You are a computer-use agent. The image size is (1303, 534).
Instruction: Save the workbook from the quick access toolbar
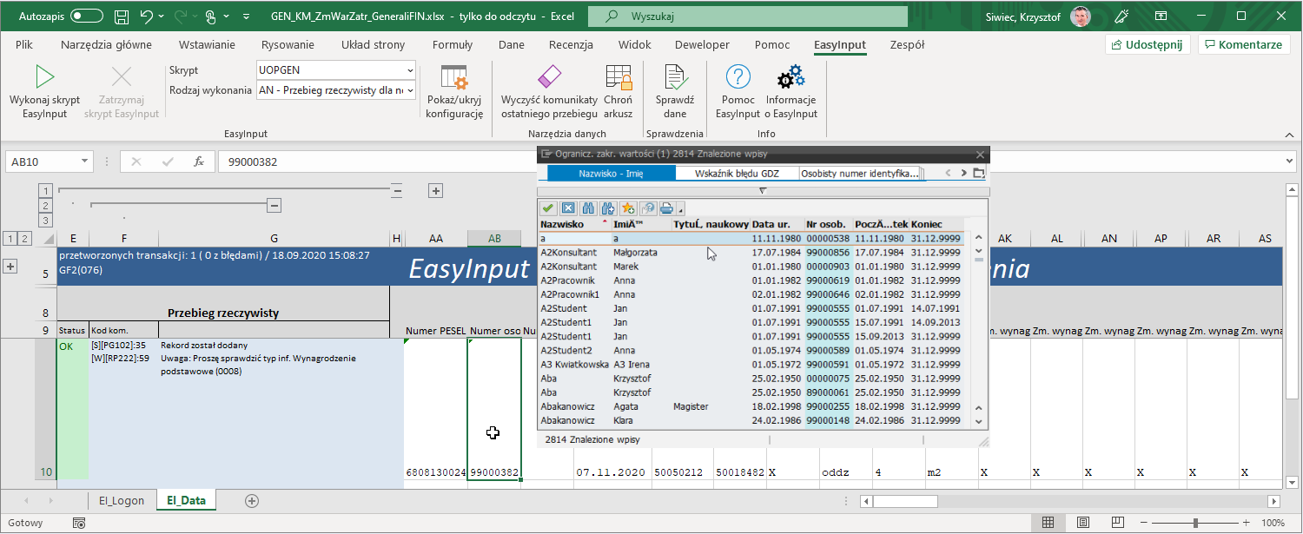(122, 16)
